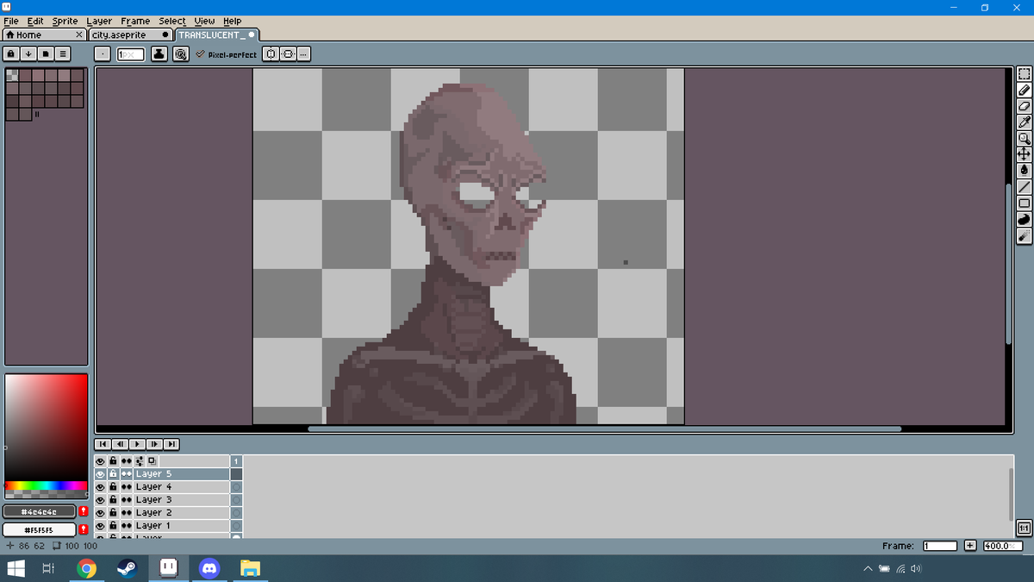The width and height of the screenshot is (1034, 582).
Task: Open the Frame menu
Action: 135,21
